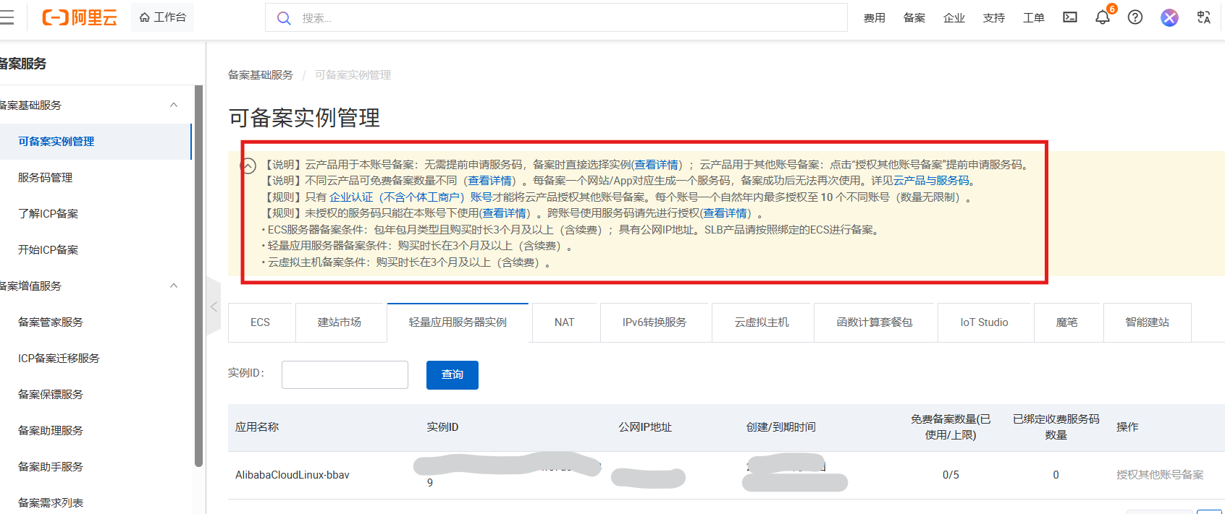
Task: Switch to the 魔笔 tab
Action: tap(1067, 322)
